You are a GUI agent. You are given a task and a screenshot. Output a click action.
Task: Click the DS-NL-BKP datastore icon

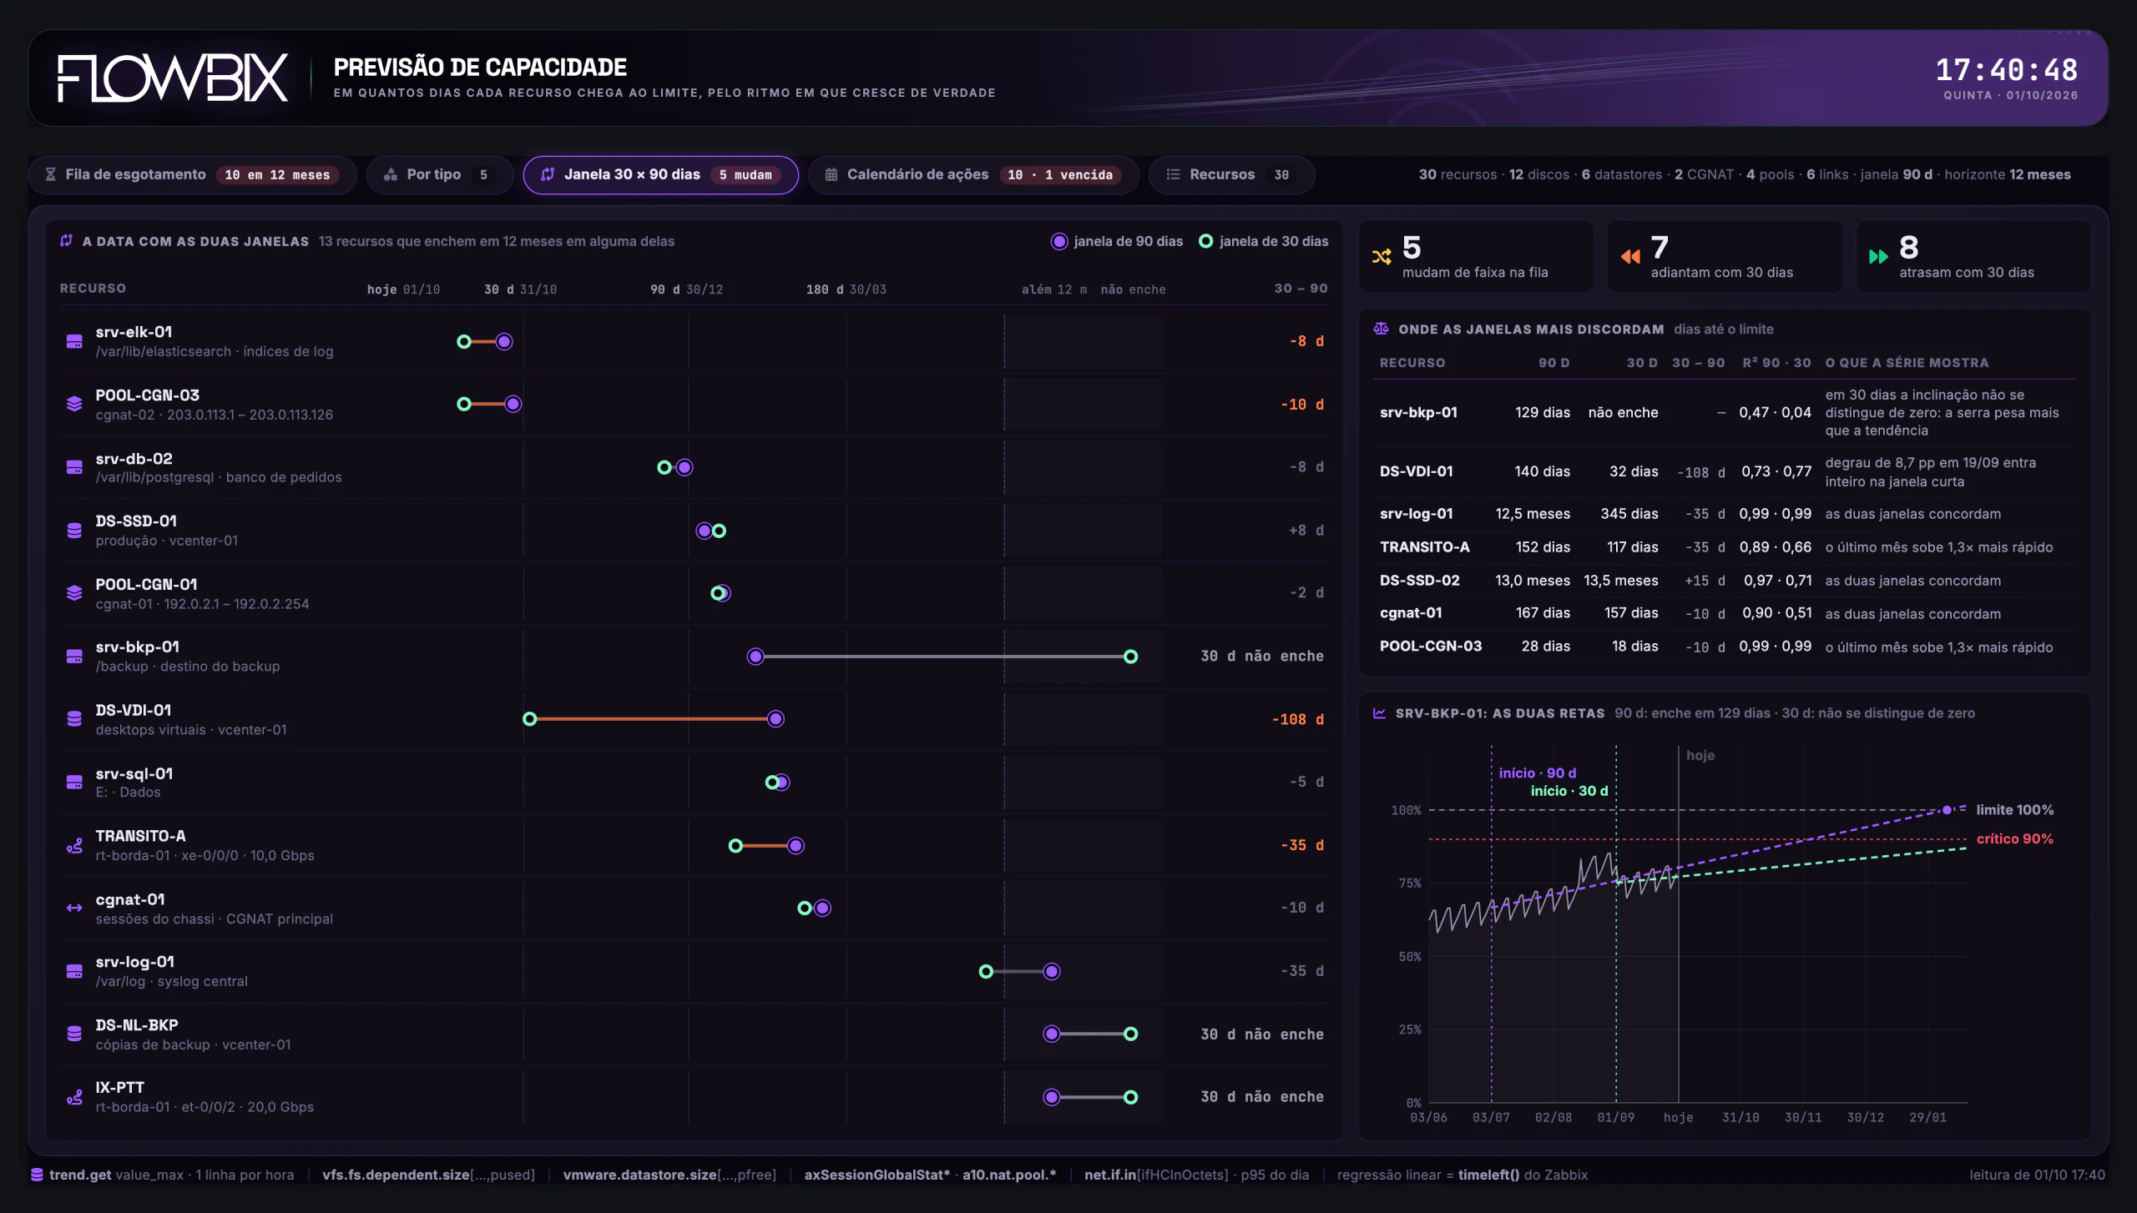pos(74,1034)
